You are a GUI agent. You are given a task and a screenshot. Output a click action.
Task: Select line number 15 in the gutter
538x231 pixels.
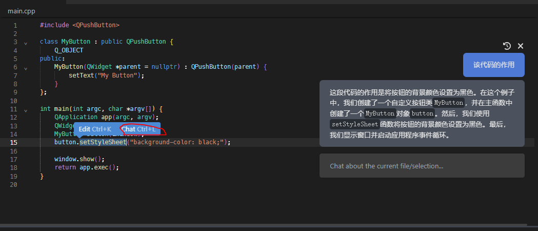pyautogui.click(x=14, y=142)
